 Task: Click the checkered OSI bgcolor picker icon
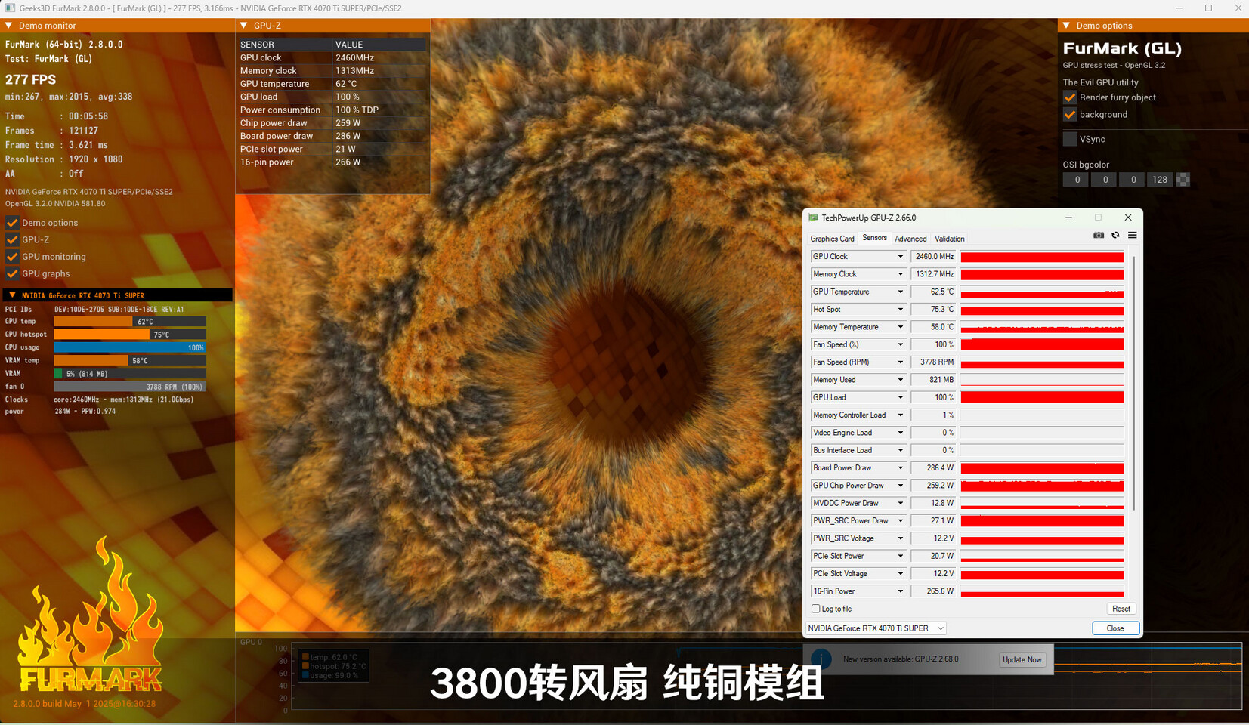(1183, 180)
